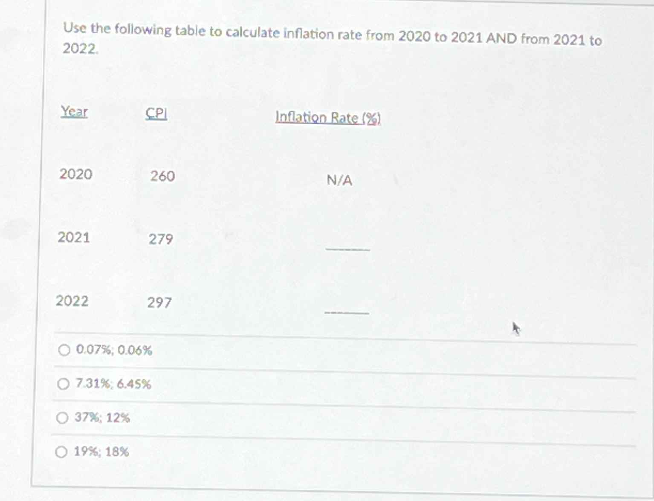Click the 2022 year label
Viewport: 654px width, 501px height.
click(x=73, y=301)
